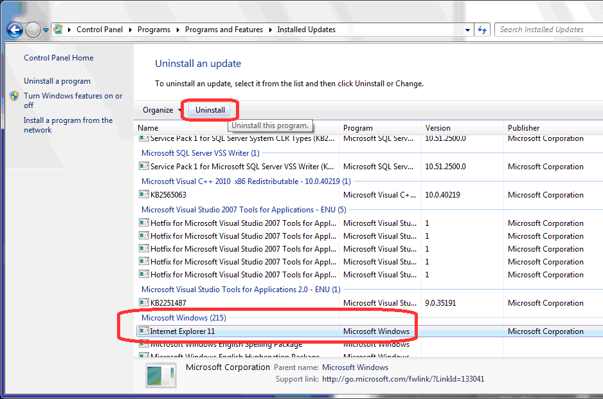603x399 pixels.
Task: Expand the arrow after Control Panel breadcrumb
Action: point(130,30)
